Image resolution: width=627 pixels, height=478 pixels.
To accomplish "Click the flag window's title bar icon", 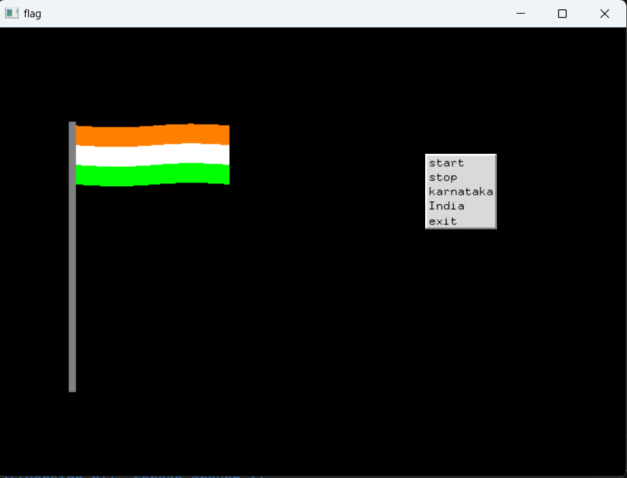I will (11, 14).
